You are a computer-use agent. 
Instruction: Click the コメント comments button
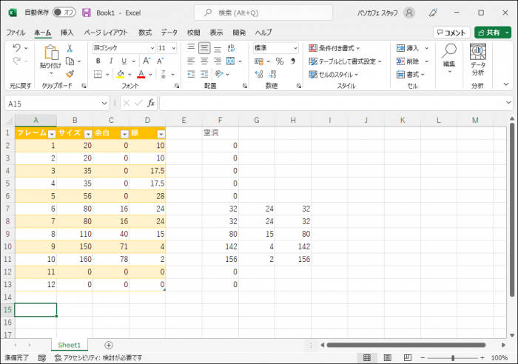coord(451,33)
